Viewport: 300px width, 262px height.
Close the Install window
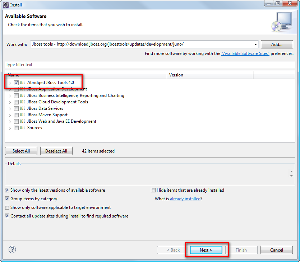pyautogui.click(x=290, y=4)
